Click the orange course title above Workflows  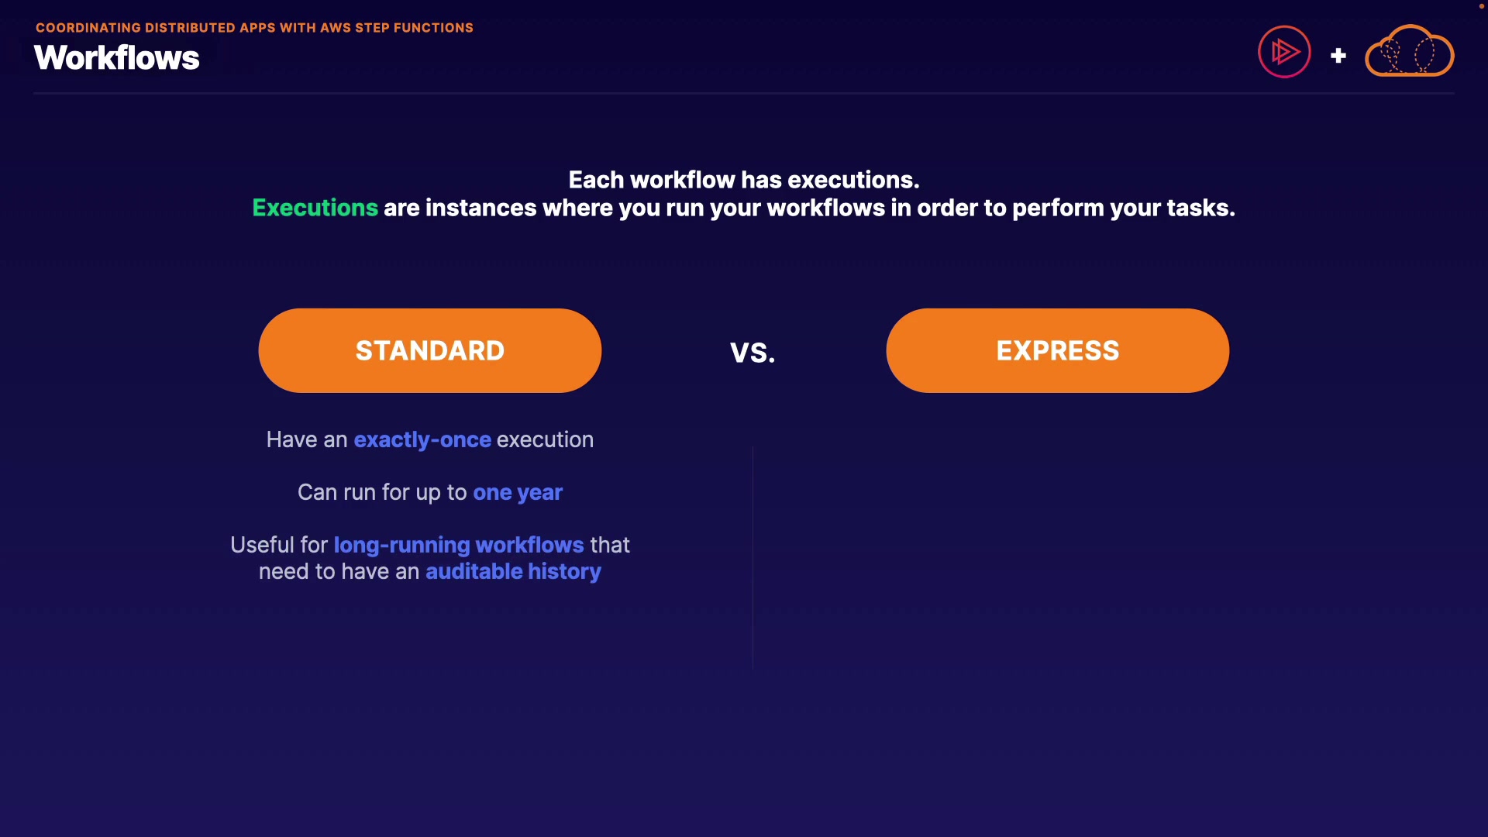(x=254, y=28)
